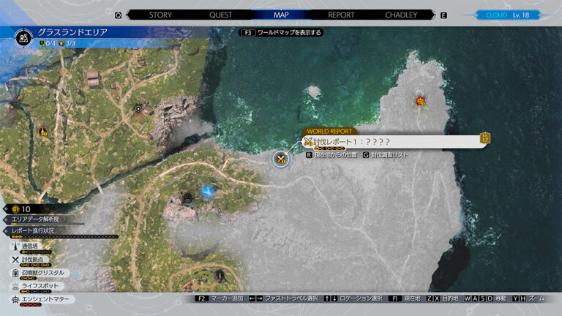Select the red boss marker on the peninsula
The height and width of the screenshot is (316, 562).
pyautogui.click(x=421, y=101)
